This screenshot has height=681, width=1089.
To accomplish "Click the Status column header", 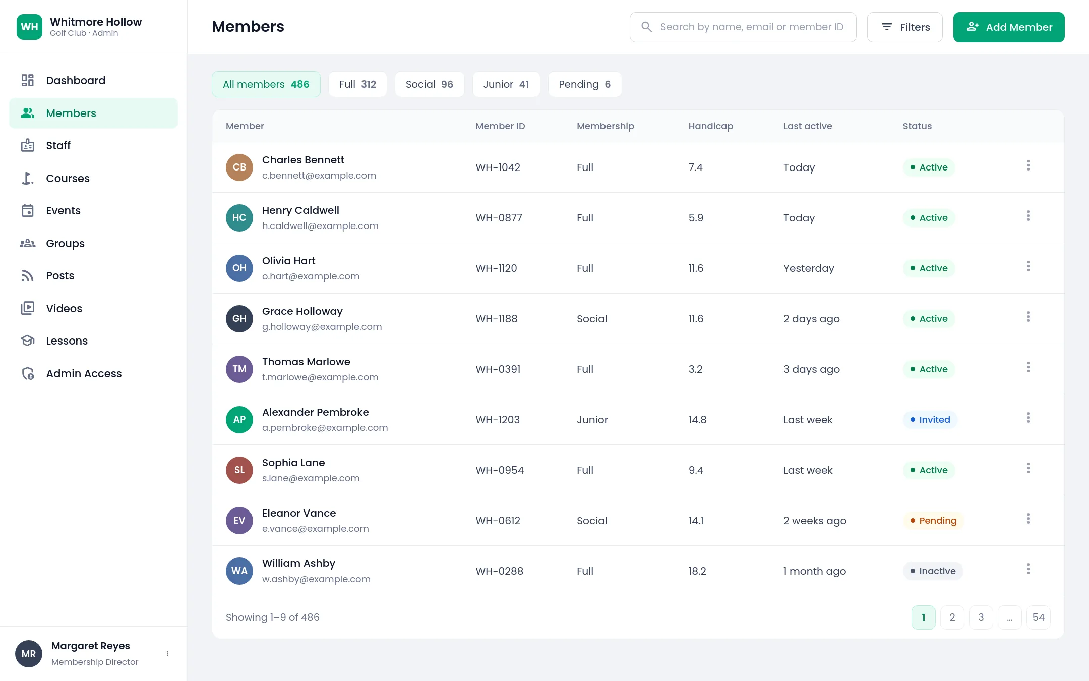I will (x=917, y=126).
